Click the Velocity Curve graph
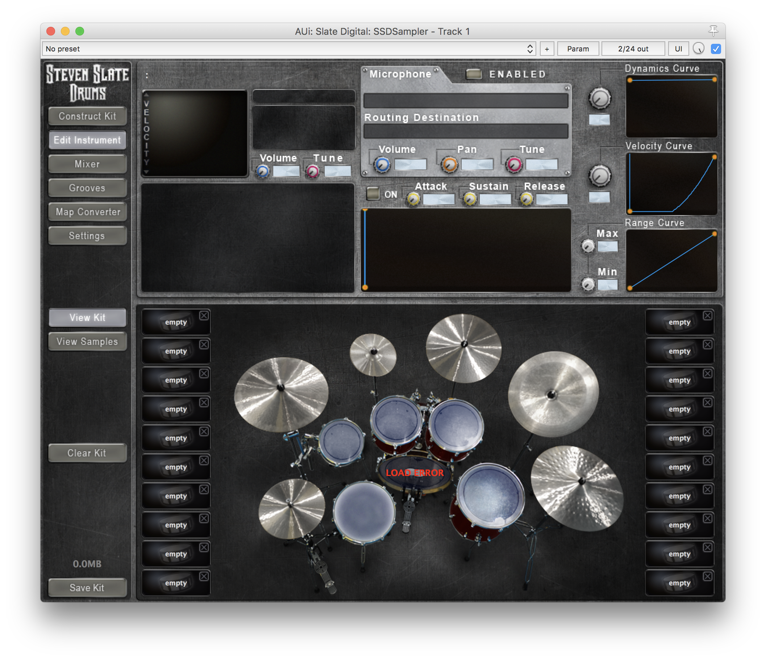766x660 pixels. 672,184
